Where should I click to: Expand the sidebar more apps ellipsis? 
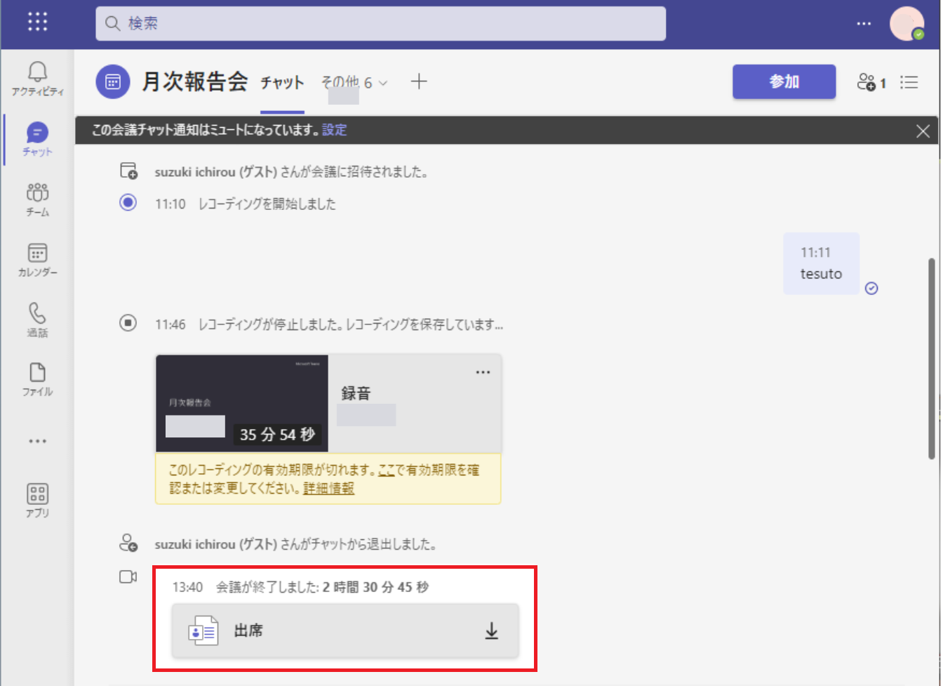click(x=37, y=441)
